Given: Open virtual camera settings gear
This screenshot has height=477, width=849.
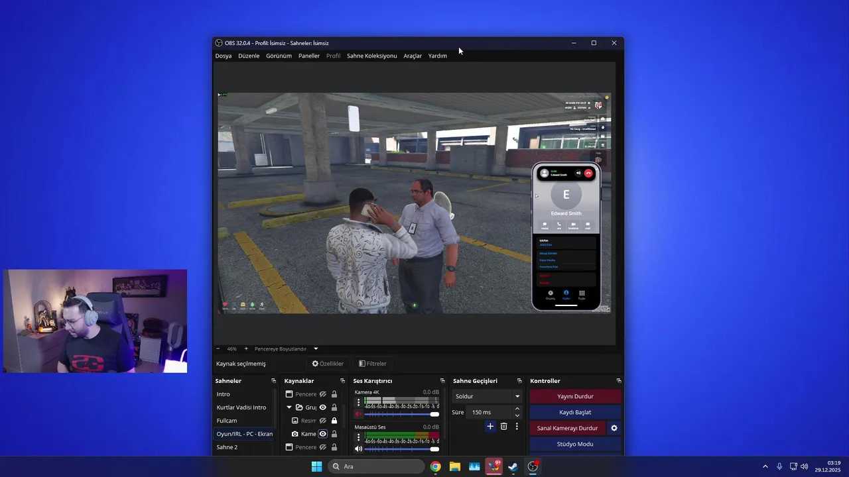Looking at the screenshot, I should [614, 428].
